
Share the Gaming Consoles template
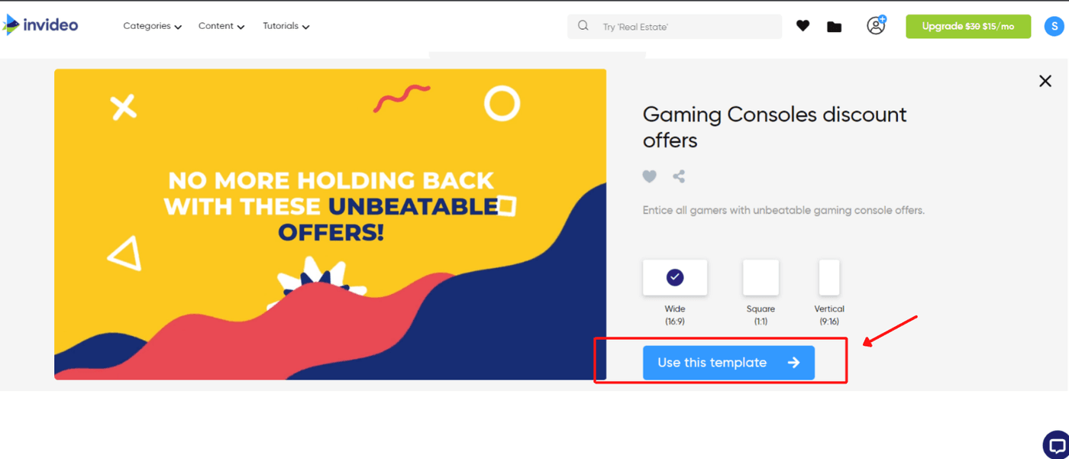[x=679, y=176]
